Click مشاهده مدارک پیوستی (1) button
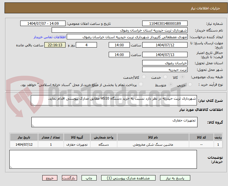 (128, 178)
